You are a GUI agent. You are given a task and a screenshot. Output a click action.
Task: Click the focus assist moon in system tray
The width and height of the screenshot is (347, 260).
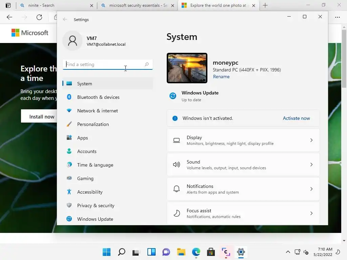pyautogui.click(x=338, y=252)
